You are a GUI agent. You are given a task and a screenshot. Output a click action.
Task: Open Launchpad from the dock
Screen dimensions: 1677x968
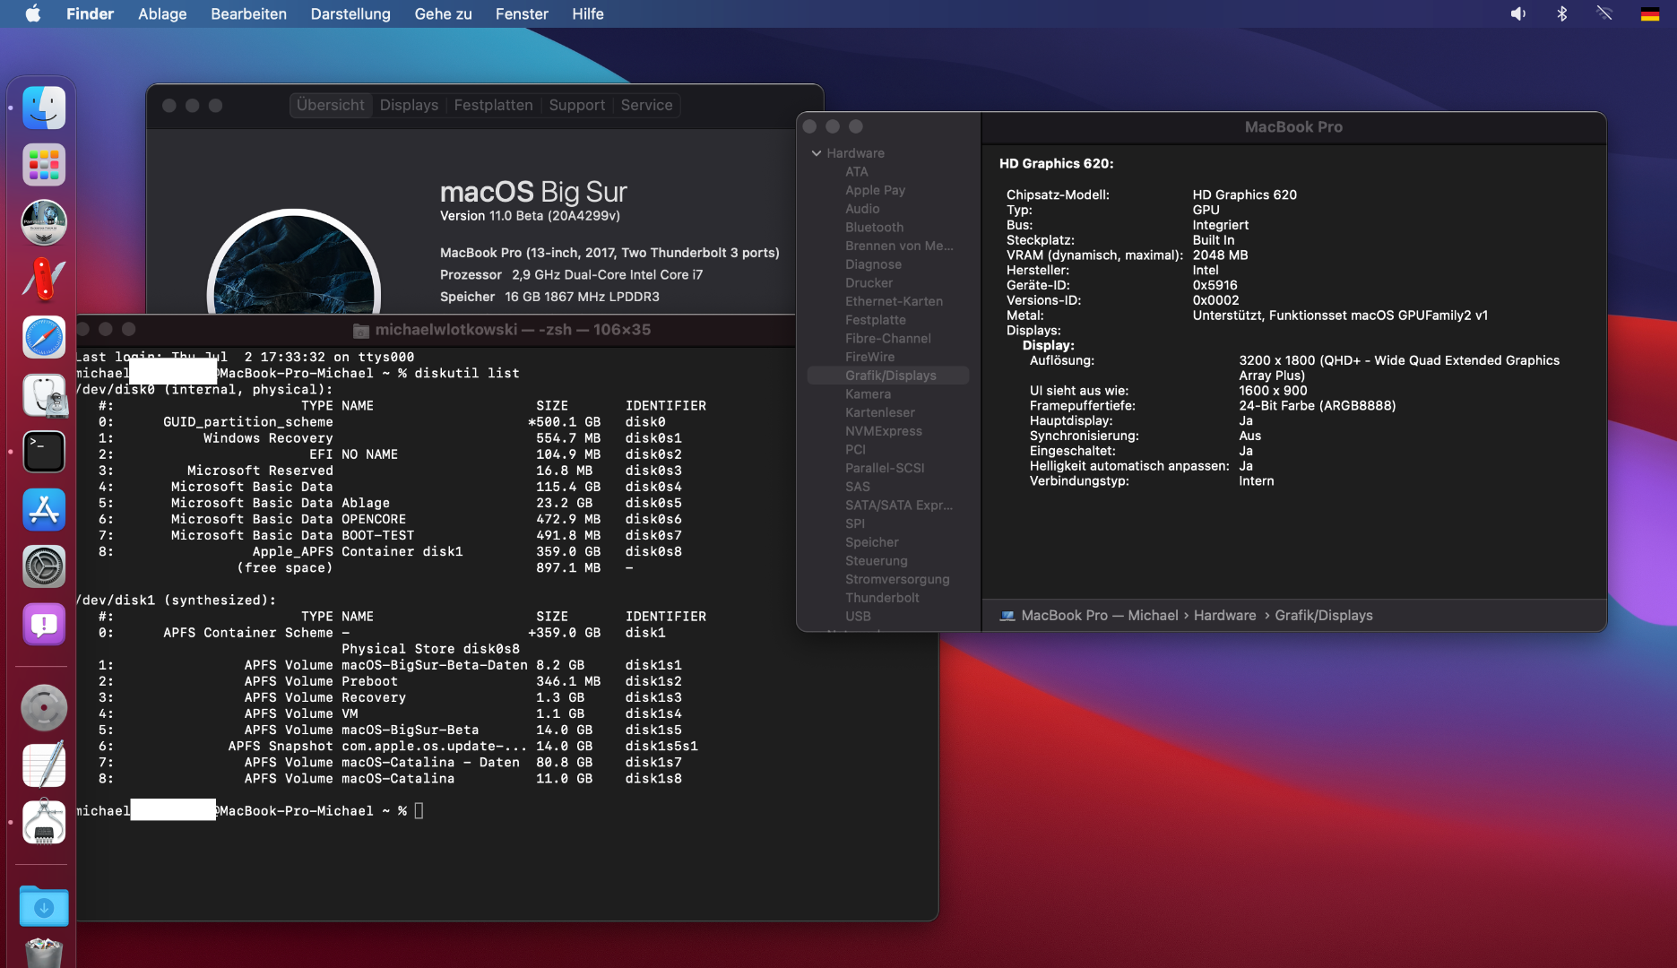tap(44, 165)
